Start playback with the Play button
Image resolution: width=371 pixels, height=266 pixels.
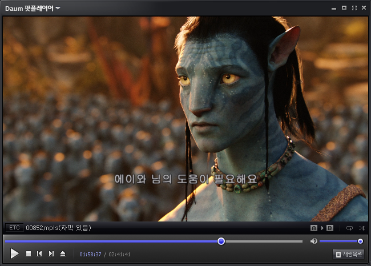click(14, 253)
